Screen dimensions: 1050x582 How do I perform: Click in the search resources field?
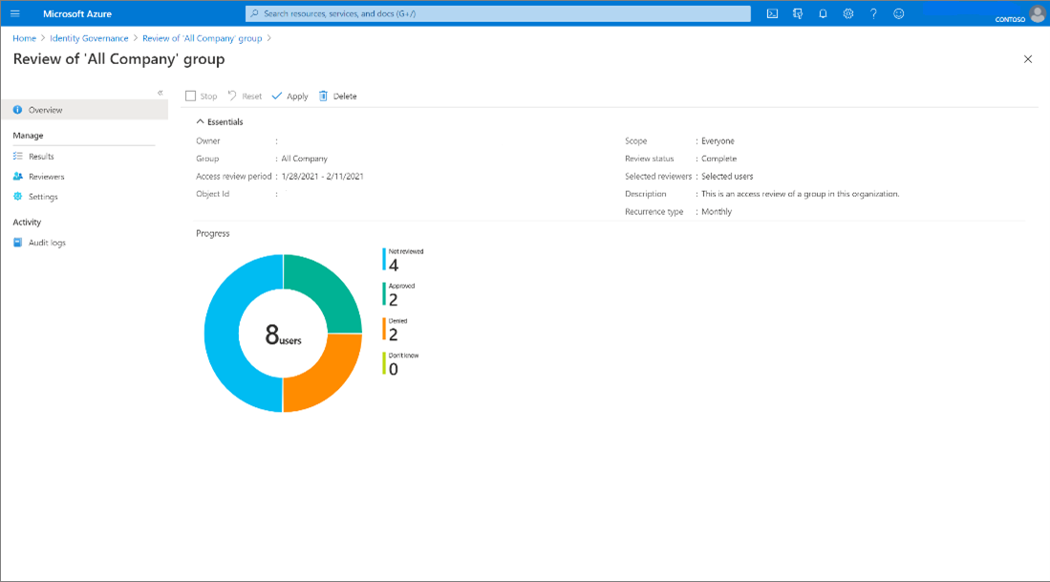(x=497, y=14)
